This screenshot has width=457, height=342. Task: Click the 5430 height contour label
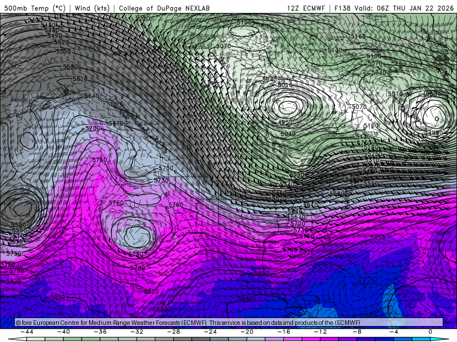(x=48, y=25)
